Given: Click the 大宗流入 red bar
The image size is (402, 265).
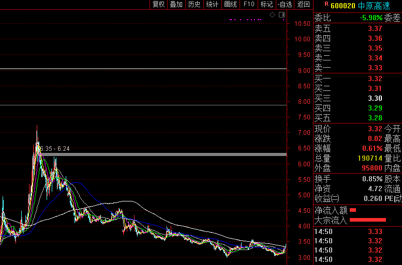Looking at the screenshot, I should pyautogui.click(x=368, y=221).
